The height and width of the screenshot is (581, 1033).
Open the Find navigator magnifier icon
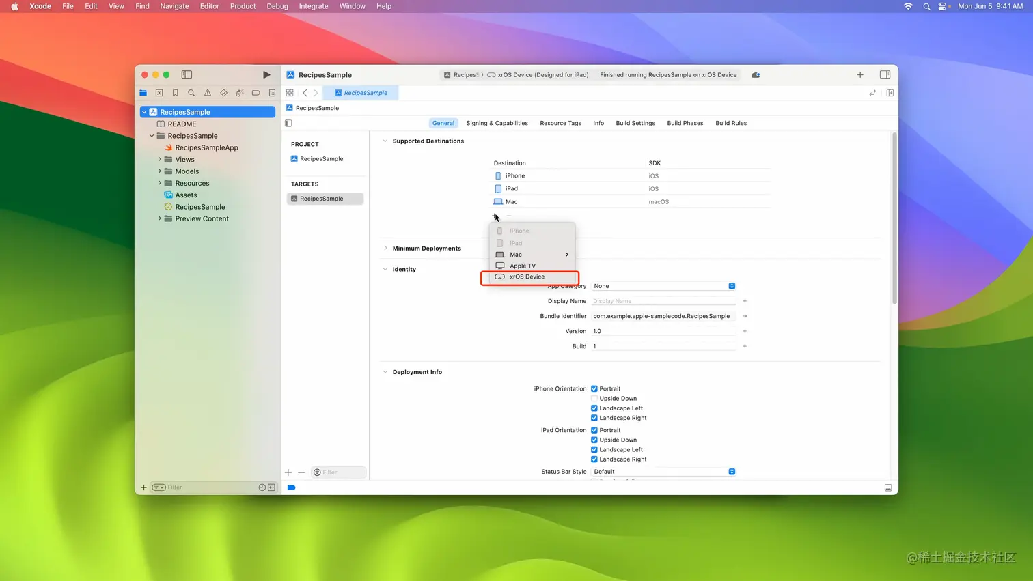pyautogui.click(x=191, y=93)
